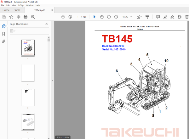Add a comment with sticky note icon
Screen dimensions: 189x139
click(158, 17)
